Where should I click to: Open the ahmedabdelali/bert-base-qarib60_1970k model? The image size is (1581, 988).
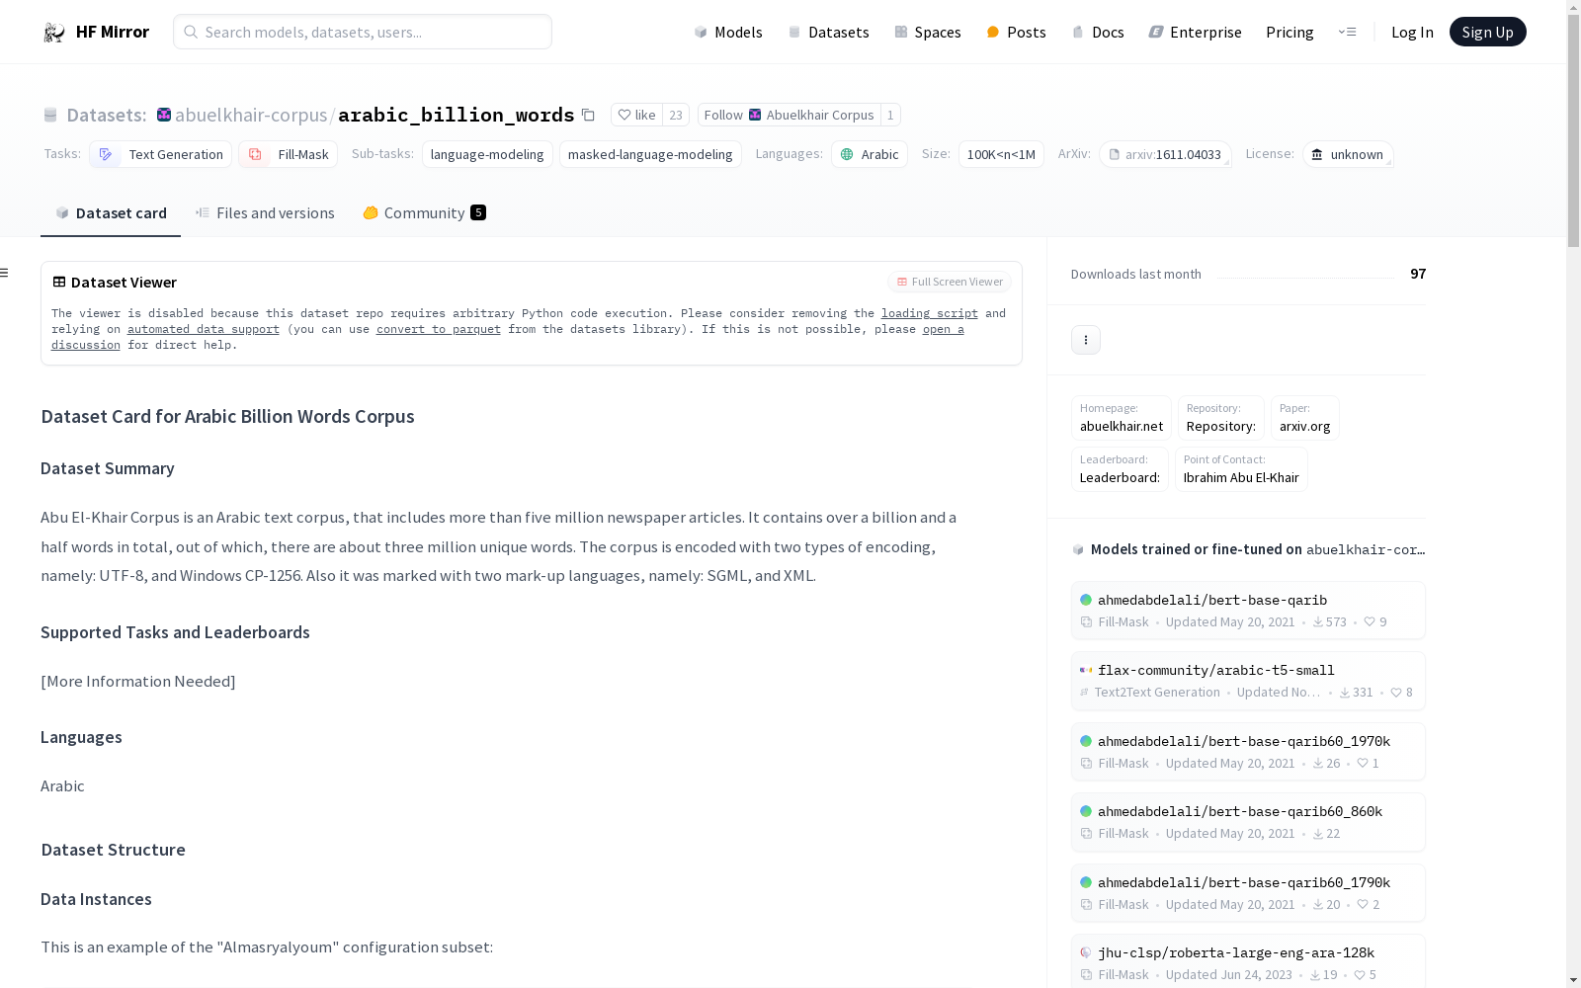1248,752
